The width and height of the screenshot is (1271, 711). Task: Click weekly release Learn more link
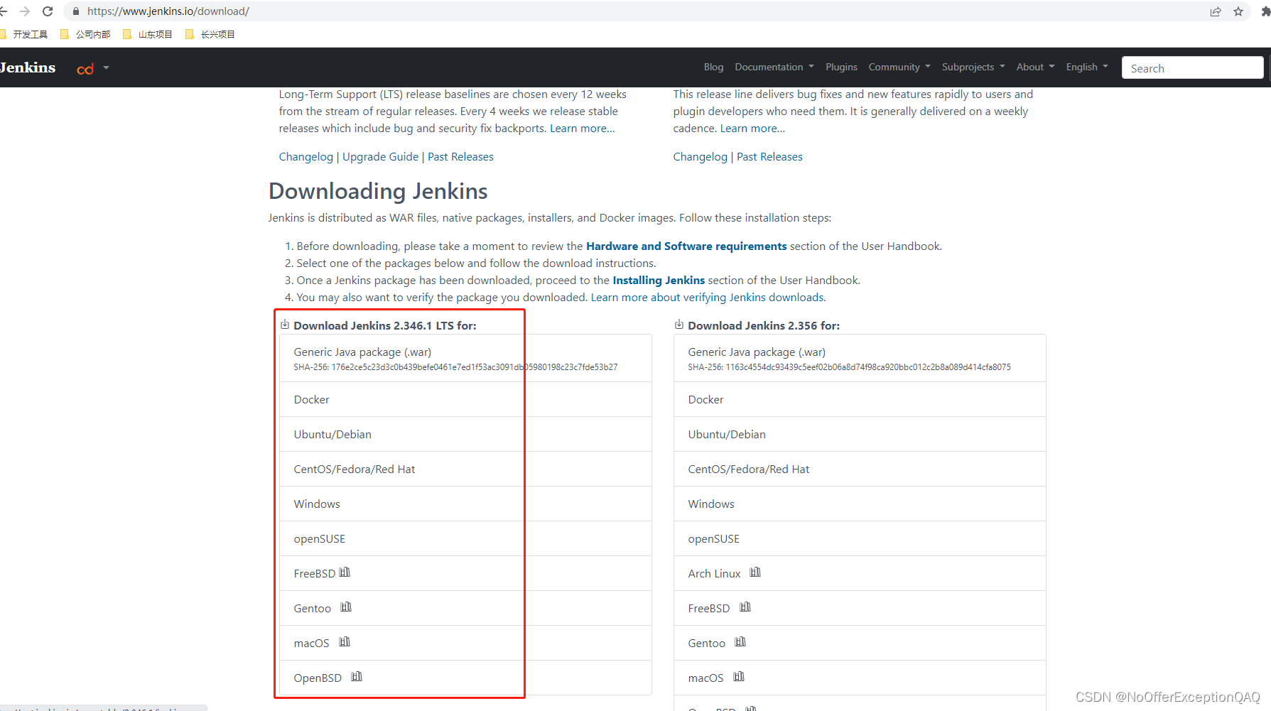[x=752, y=129]
